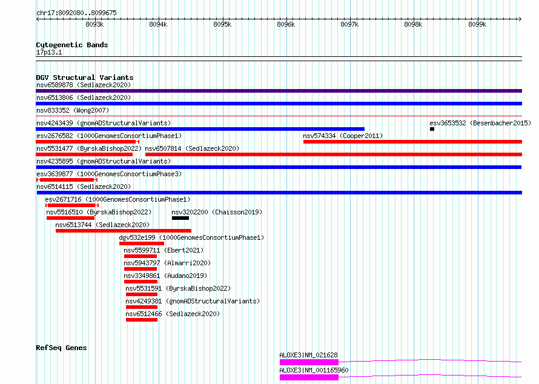Click the ALOXE3|NM_021628 gene label
The image size is (539, 384).
tap(308, 355)
